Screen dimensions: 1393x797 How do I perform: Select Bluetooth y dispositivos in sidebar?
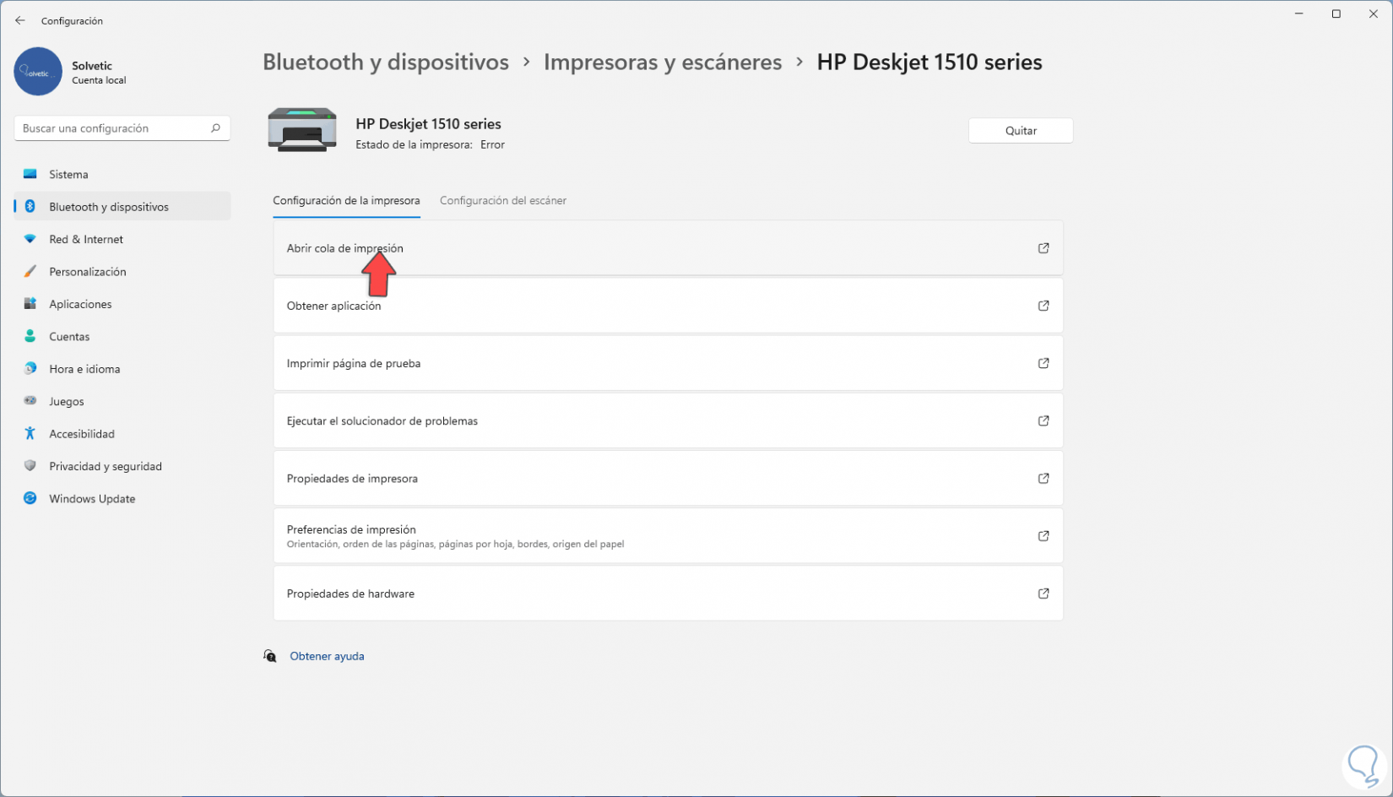point(122,207)
